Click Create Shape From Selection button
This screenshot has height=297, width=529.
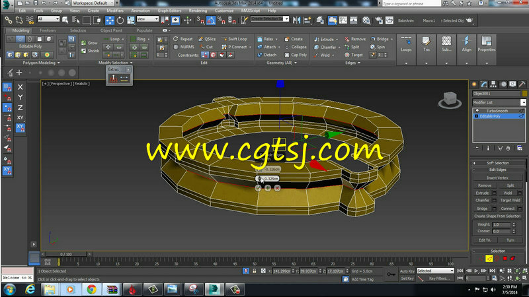click(x=497, y=216)
